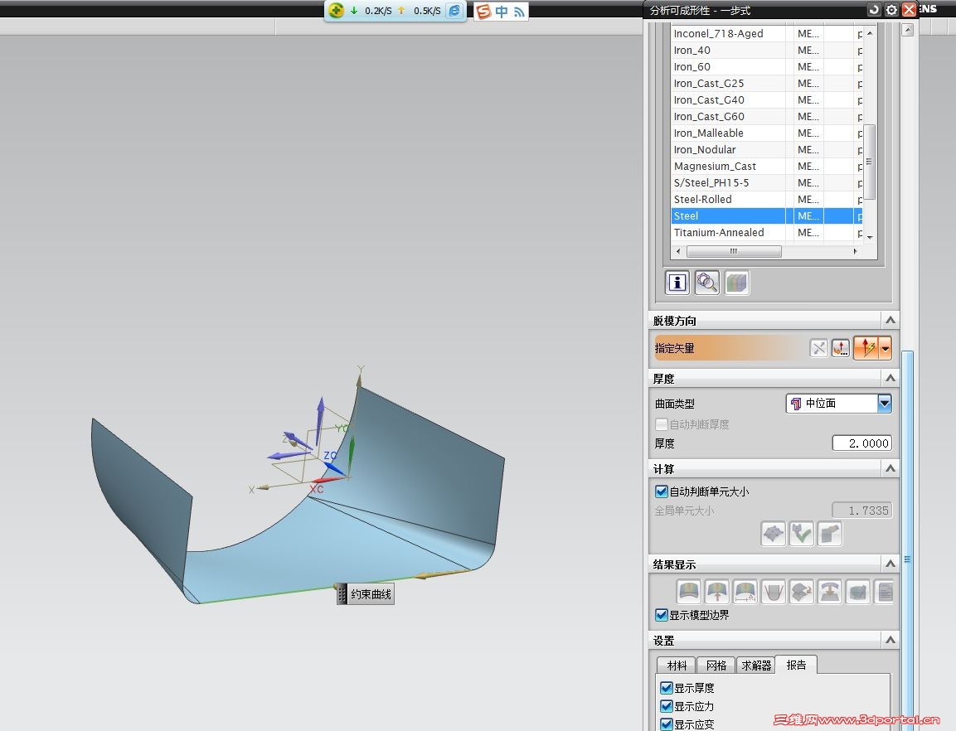This screenshot has height=731, width=956.
Task: Collapse the 设置 section
Action: point(890,640)
